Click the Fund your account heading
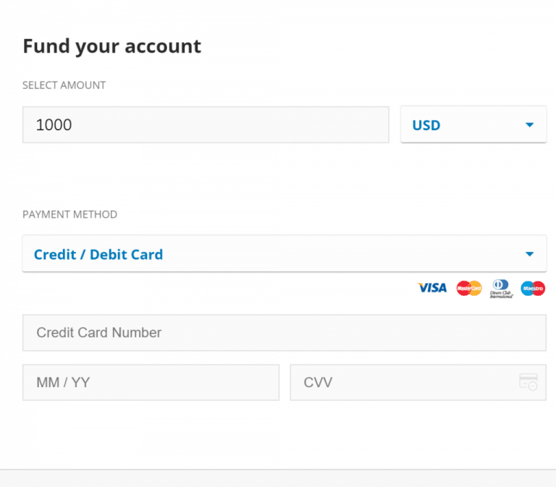This screenshot has width=556, height=487. click(x=112, y=47)
